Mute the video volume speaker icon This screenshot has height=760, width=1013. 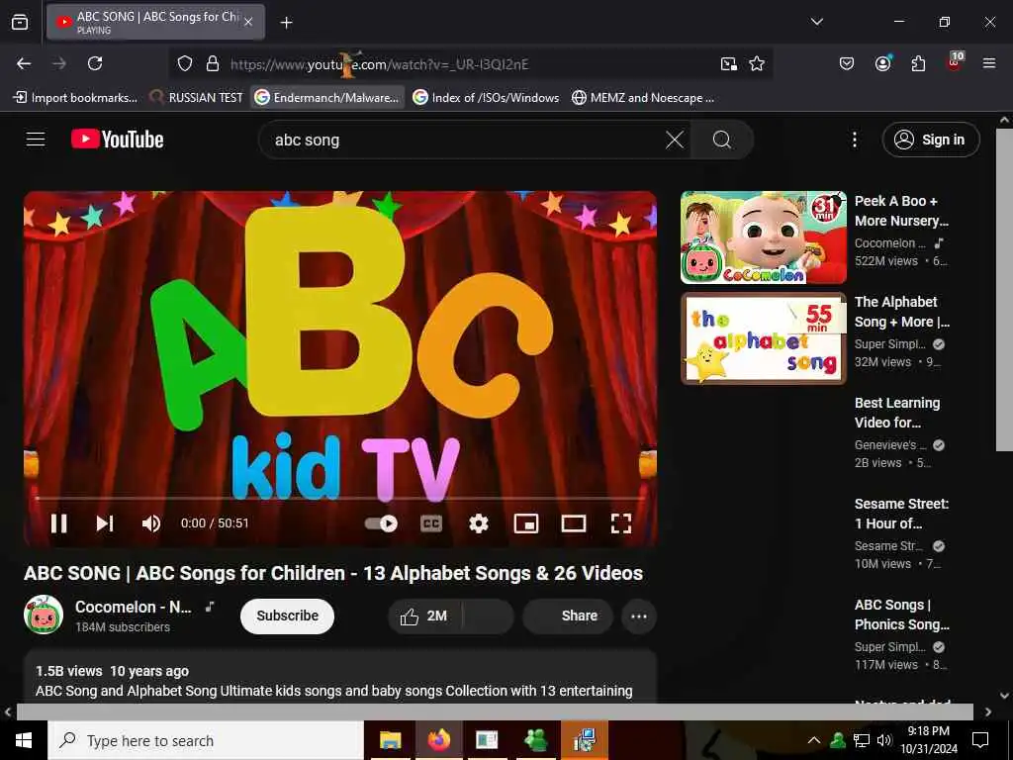tap(151, 523)
